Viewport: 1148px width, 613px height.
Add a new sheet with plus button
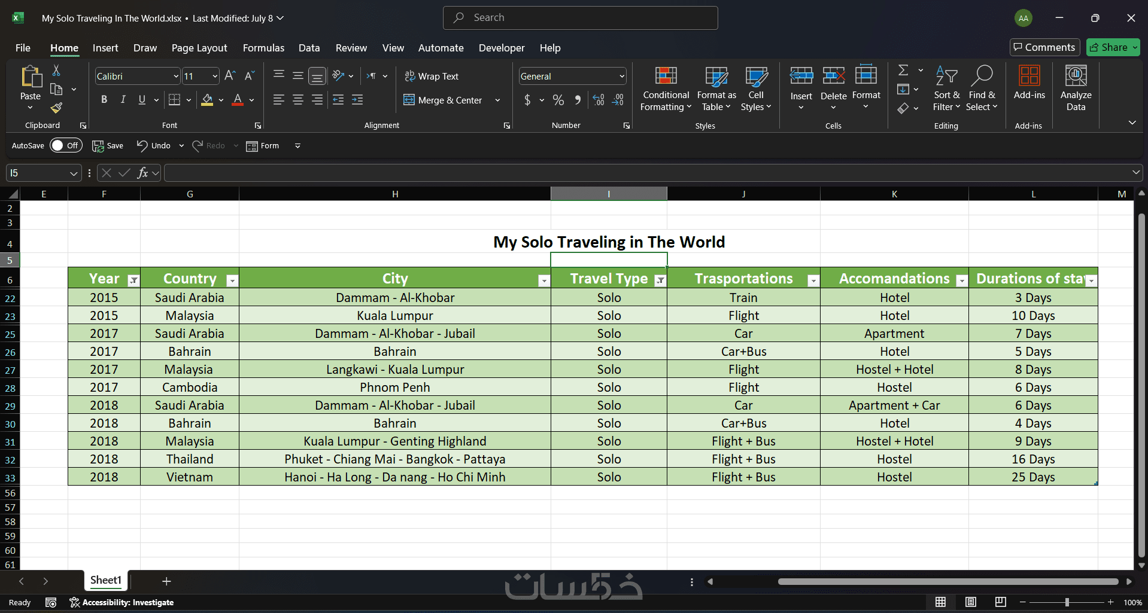coord(166,581)
